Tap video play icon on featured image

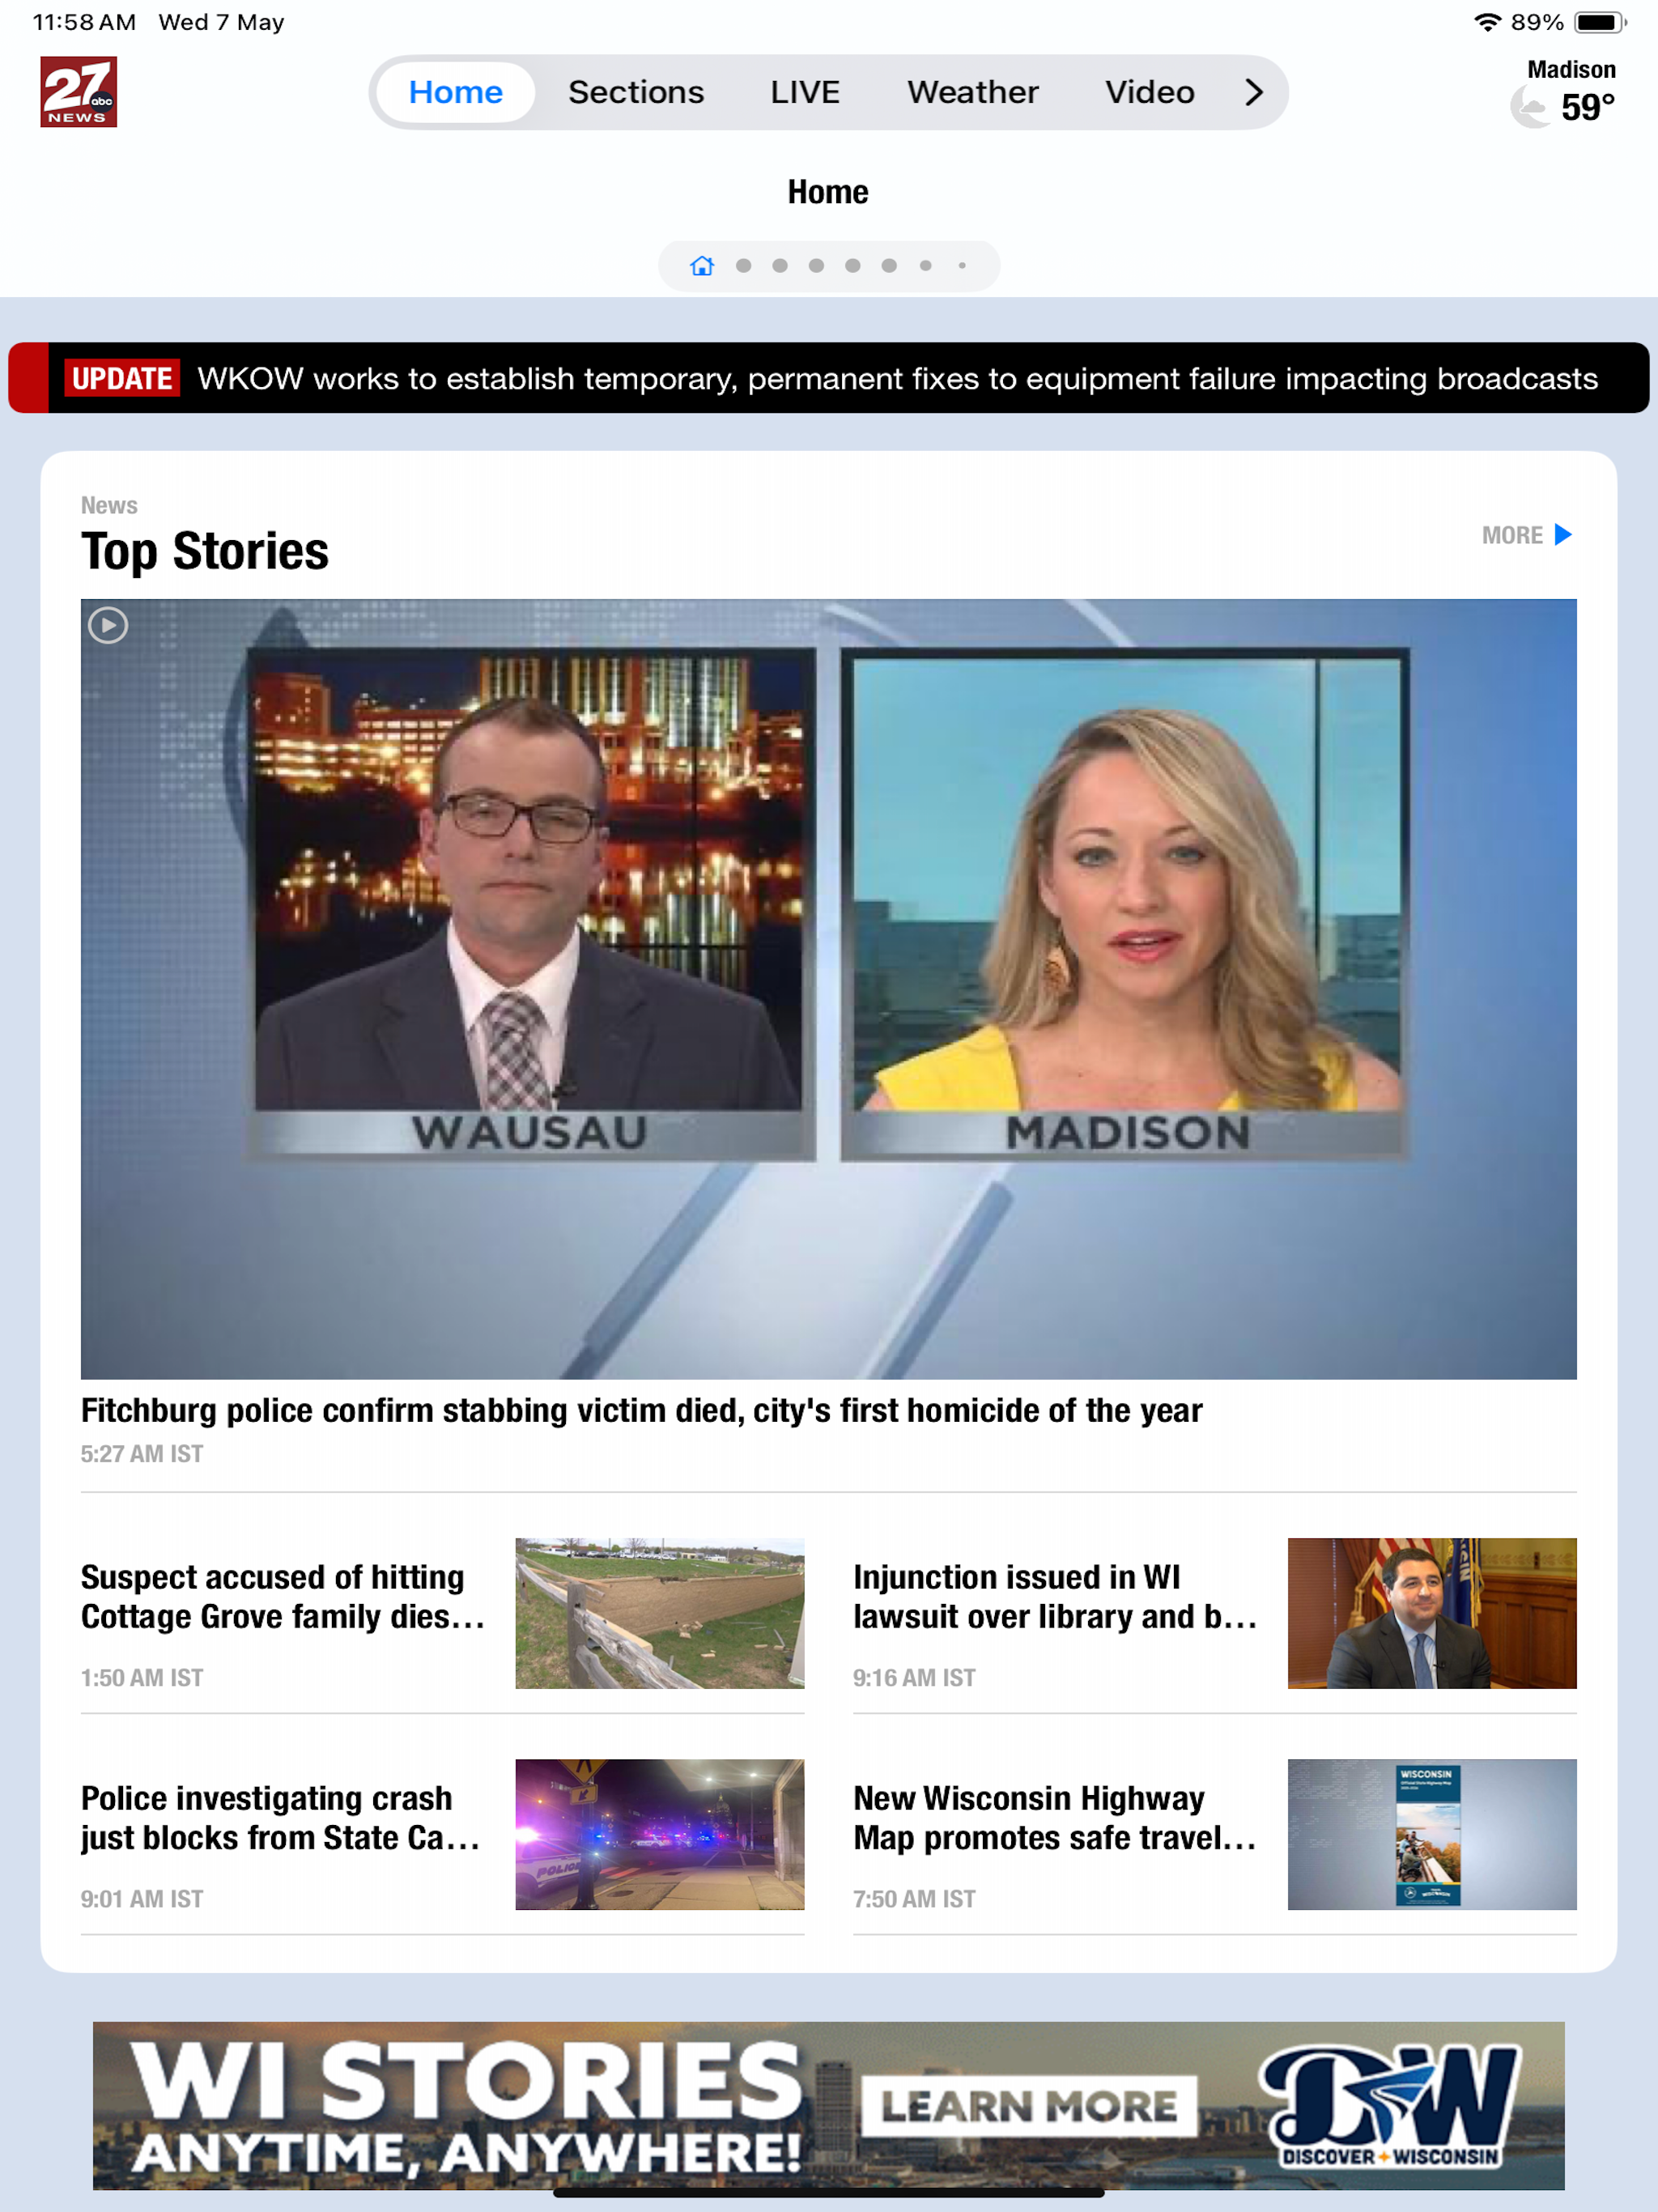click(108, 626)
